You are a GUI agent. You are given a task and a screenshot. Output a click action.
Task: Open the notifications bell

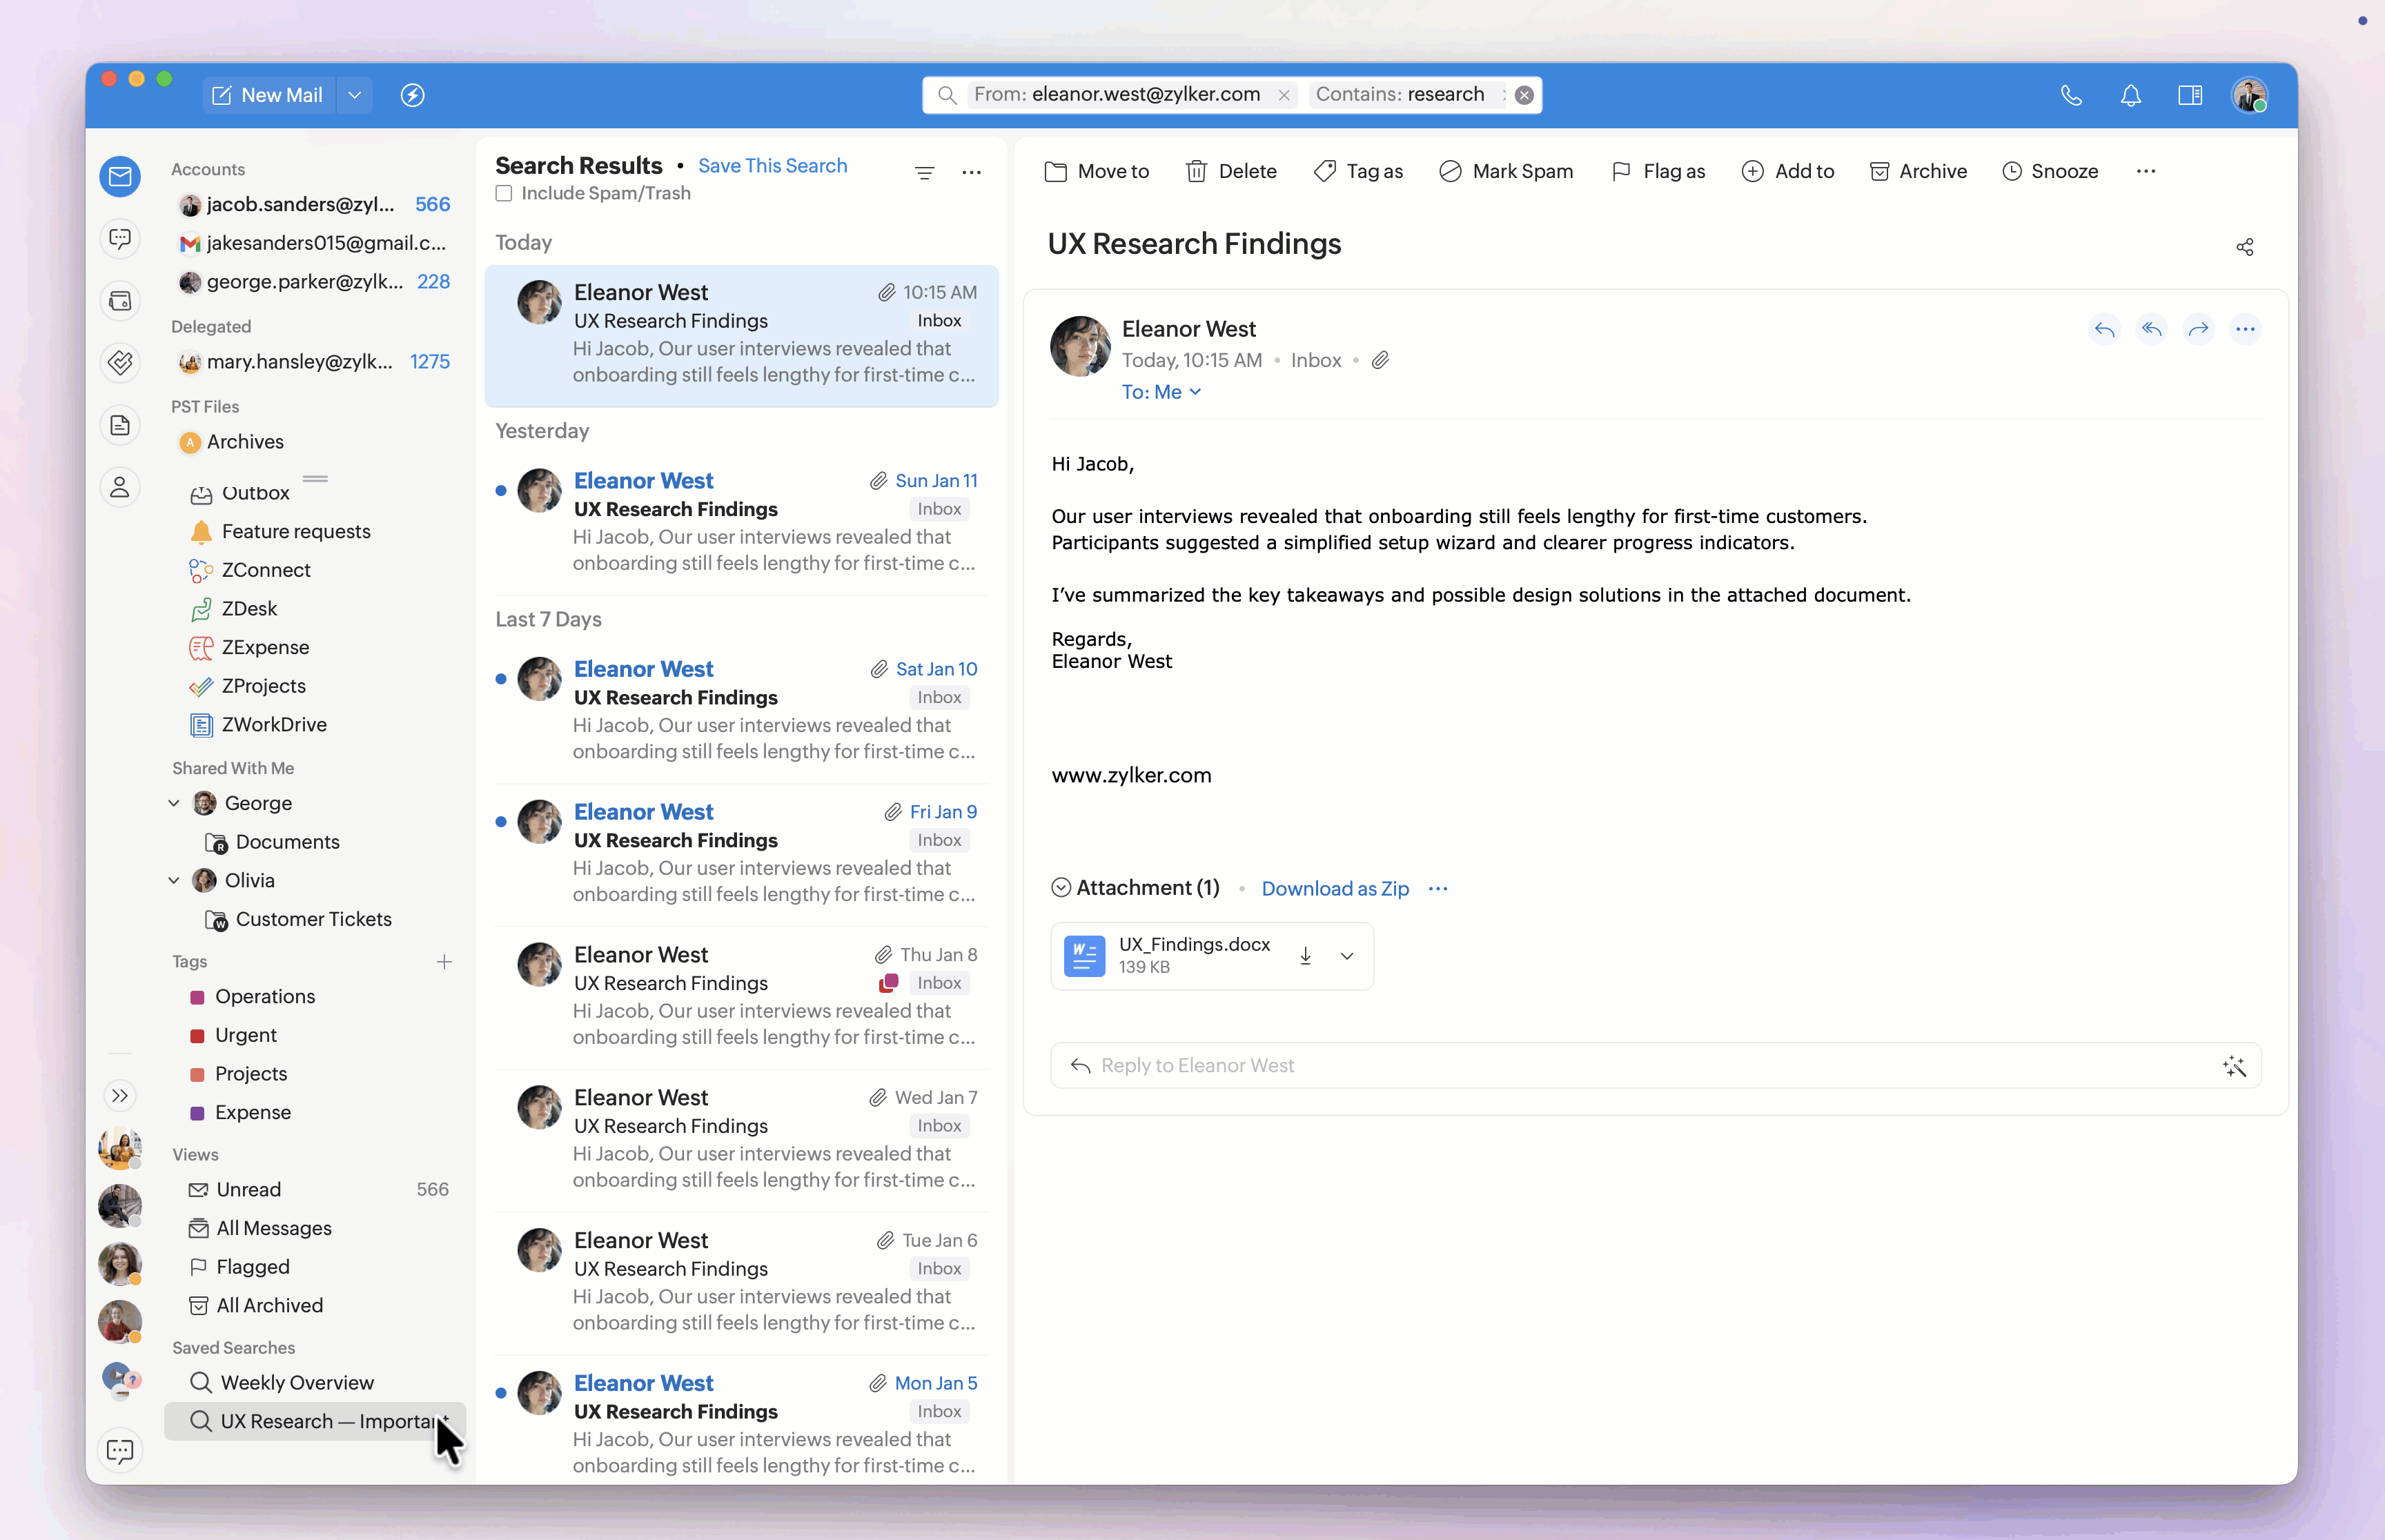[x=2130, y=95]
